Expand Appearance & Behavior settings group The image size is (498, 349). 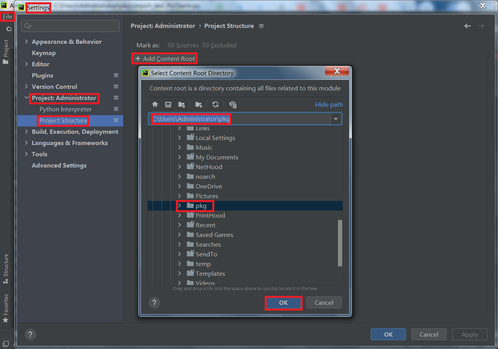[26, 42]
